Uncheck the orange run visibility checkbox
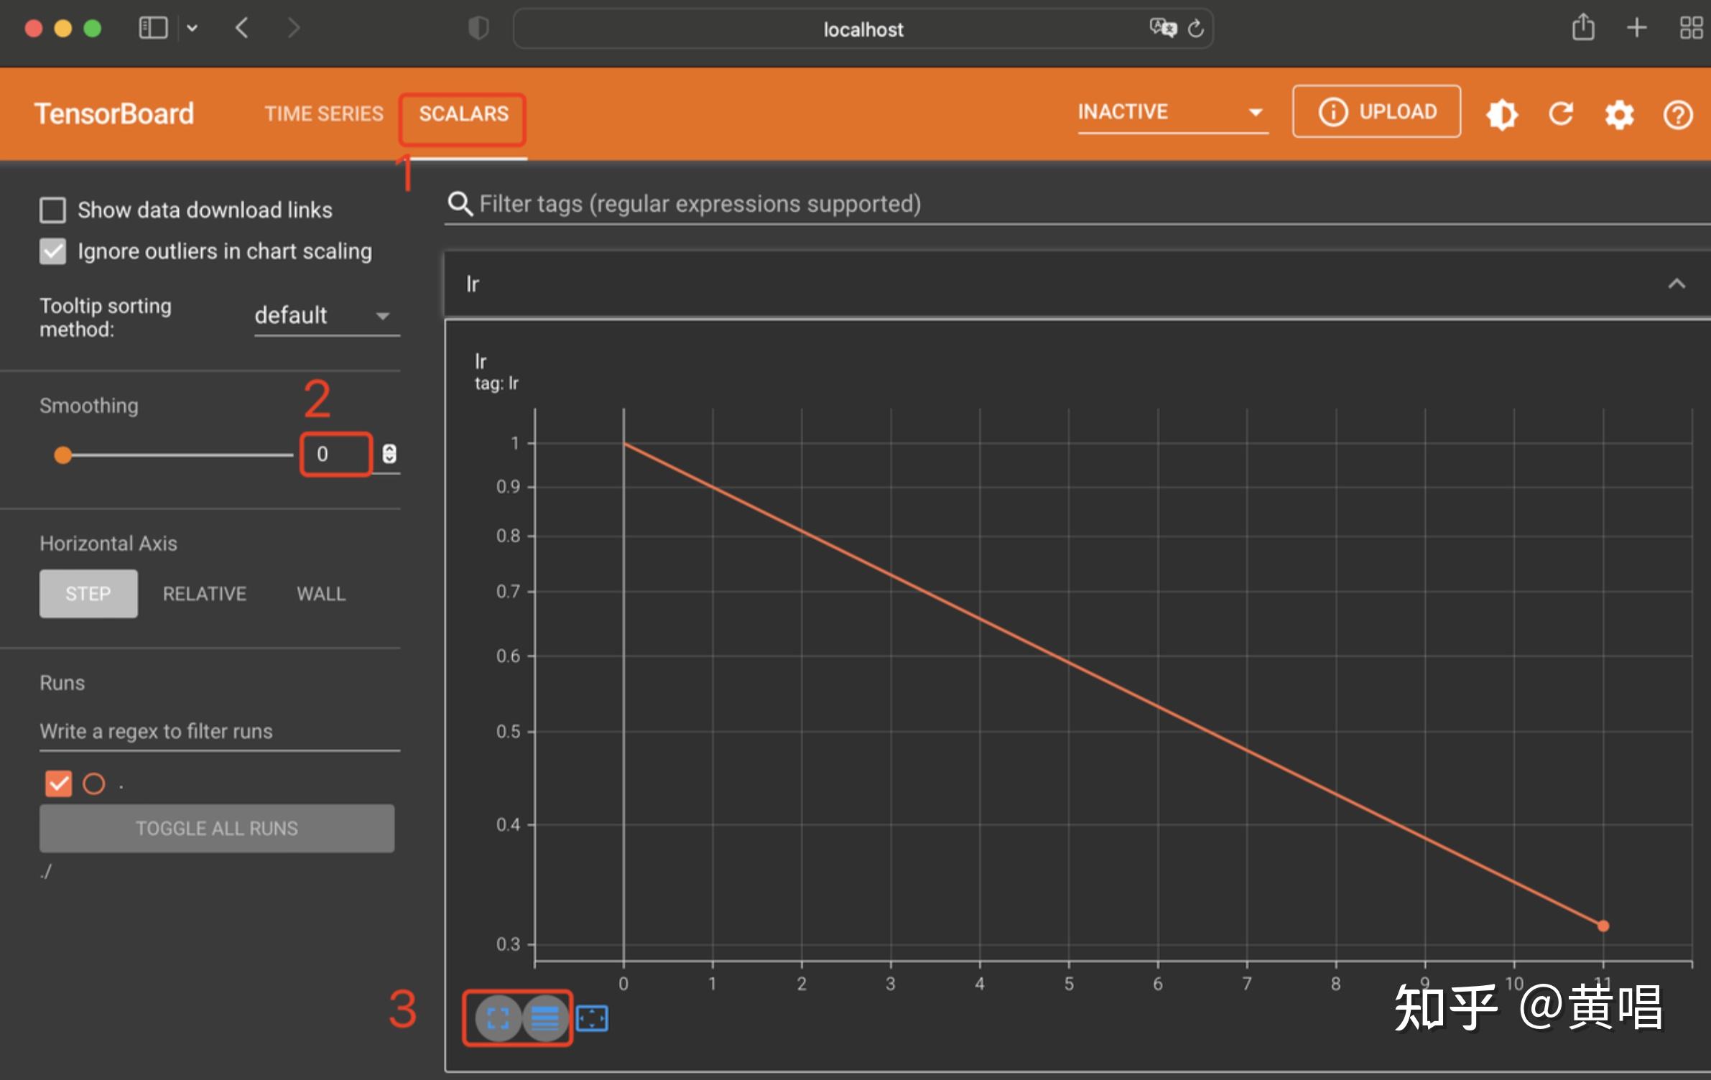This screenshot has height=1080, width=1711. [58, 783]
